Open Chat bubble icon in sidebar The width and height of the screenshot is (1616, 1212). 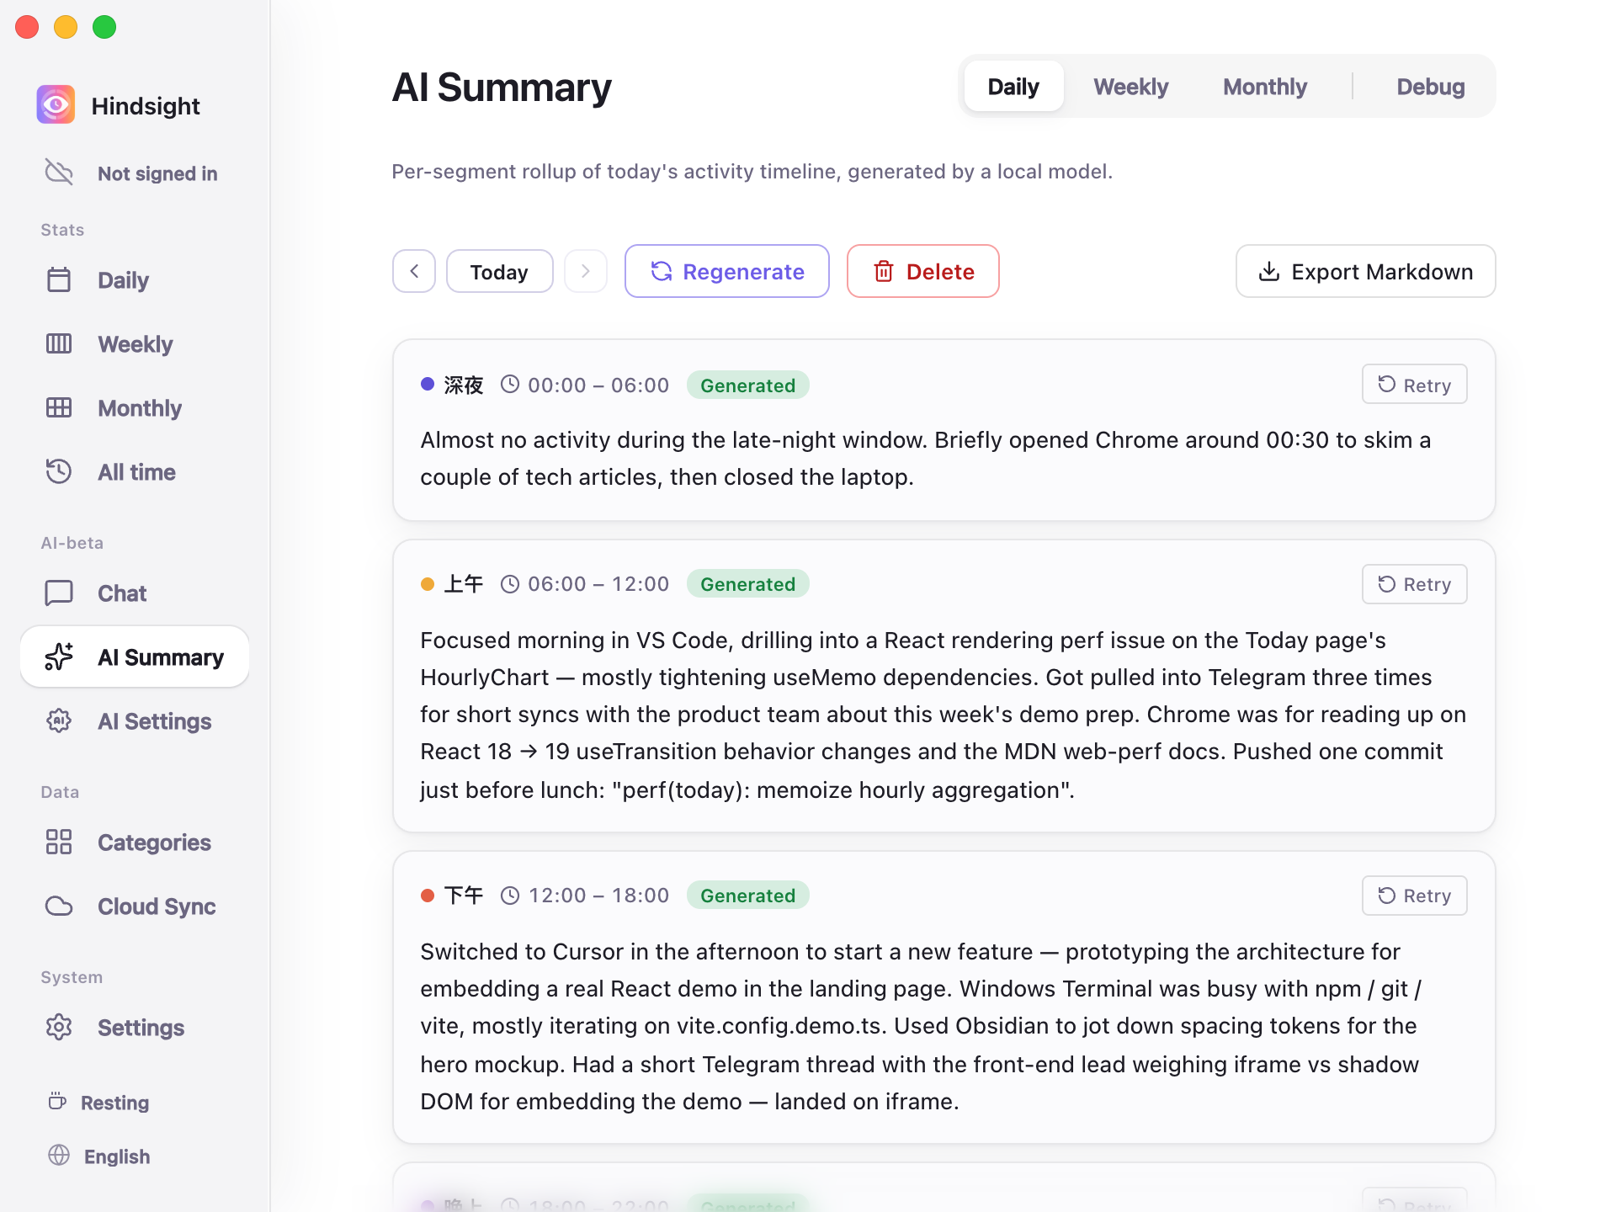tap(59, 593)
